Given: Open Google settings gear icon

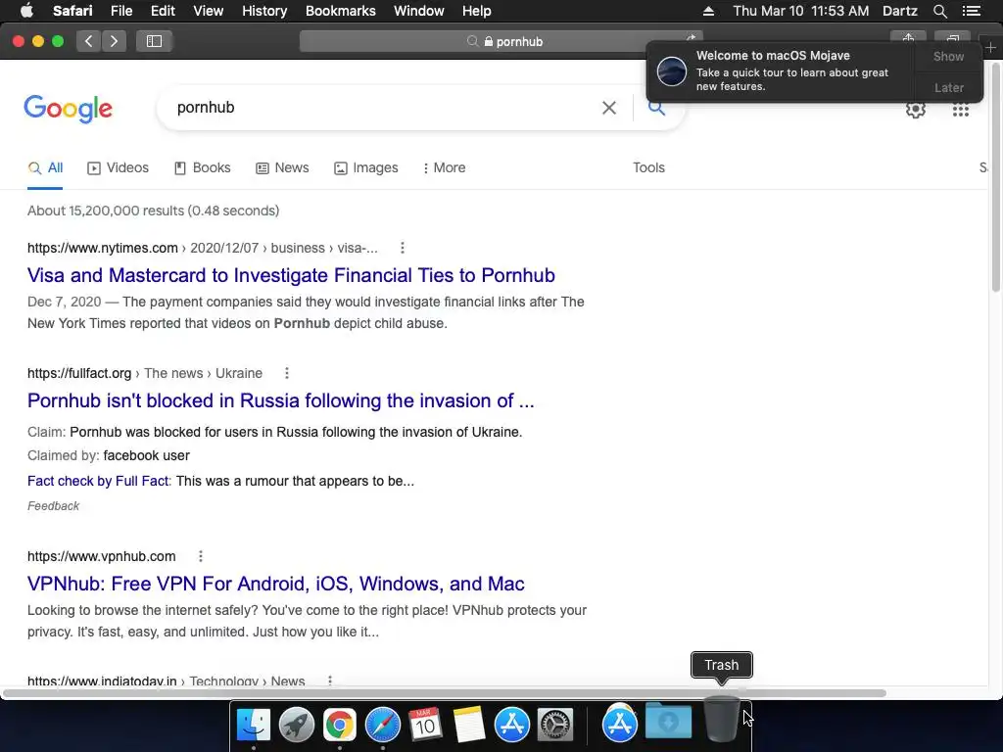Looking at the screenshot, I should click(x=916, y=110).
